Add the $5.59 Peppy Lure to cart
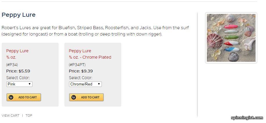The image size is (266, 123). pyautogui.click(x=24, y=97)
